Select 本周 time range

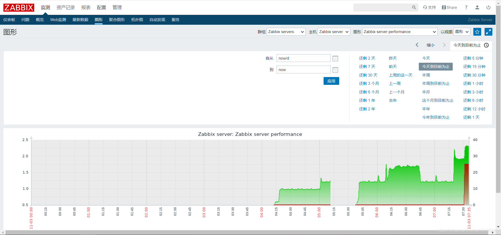pos(426,75)
